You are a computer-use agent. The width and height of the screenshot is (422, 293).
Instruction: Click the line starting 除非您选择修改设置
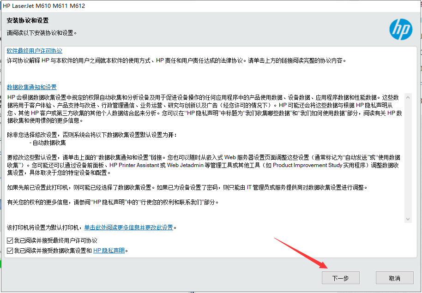92,135
